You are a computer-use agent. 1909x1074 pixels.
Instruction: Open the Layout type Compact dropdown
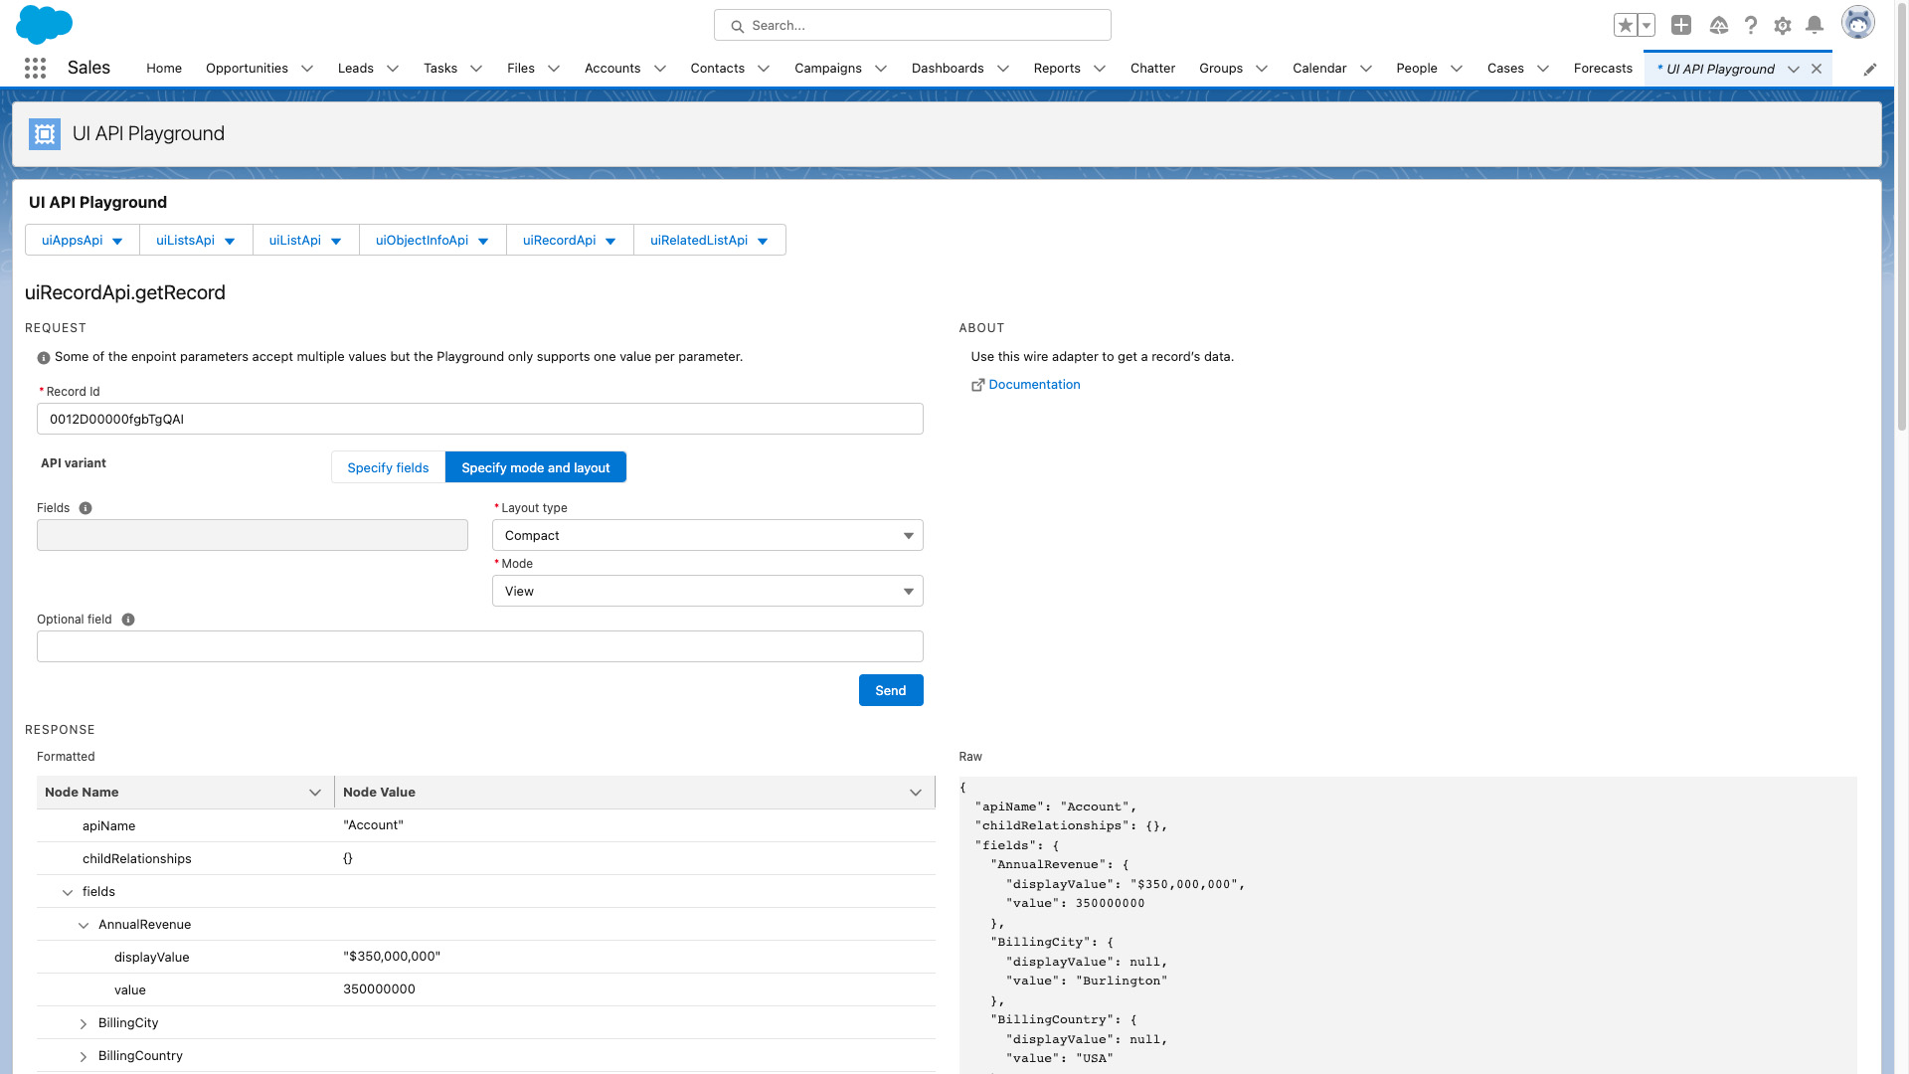tap(707, 535)
